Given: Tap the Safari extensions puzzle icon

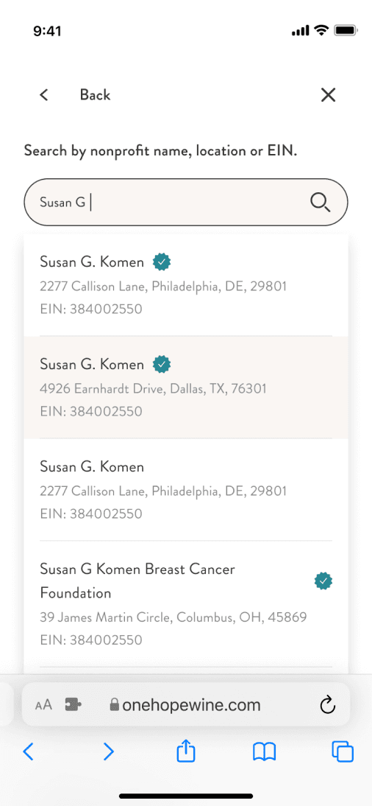Looking at the screenshot, I should click(x=74, y=705).
